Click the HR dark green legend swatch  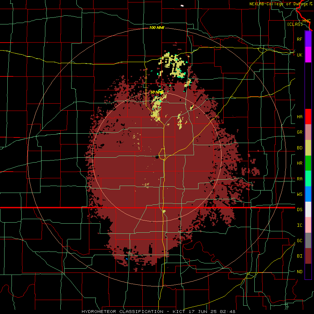pos(308,163)
